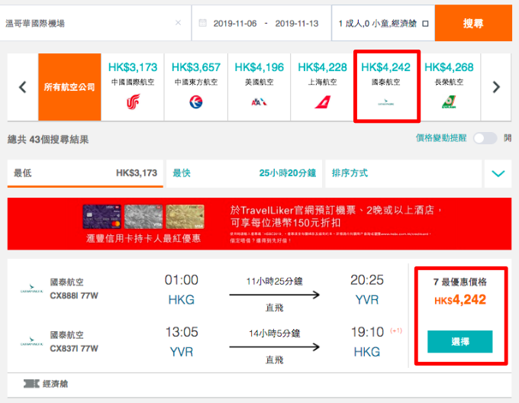Filter by 國泰航空 HK$4,242
Image resolution: width=519 pixels, height=403 pixels.
387,87
